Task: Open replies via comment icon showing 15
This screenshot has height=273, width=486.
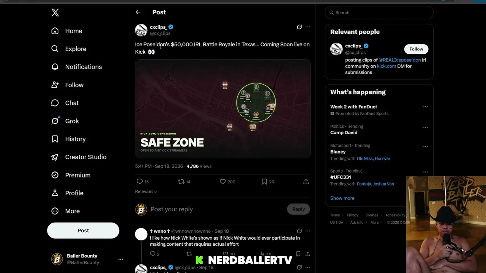Action: (x=140, y=182)
